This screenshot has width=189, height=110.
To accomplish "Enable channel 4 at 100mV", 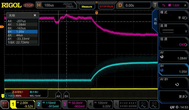I will pos(100,104).
